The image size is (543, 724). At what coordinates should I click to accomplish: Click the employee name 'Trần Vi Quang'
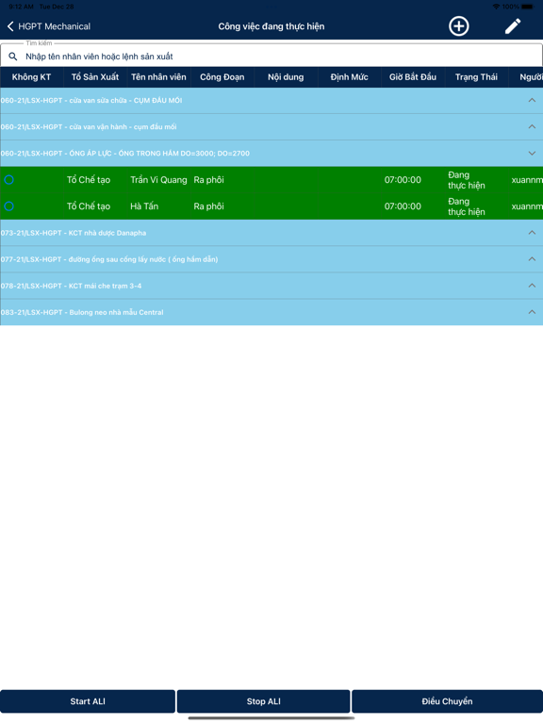158,180
